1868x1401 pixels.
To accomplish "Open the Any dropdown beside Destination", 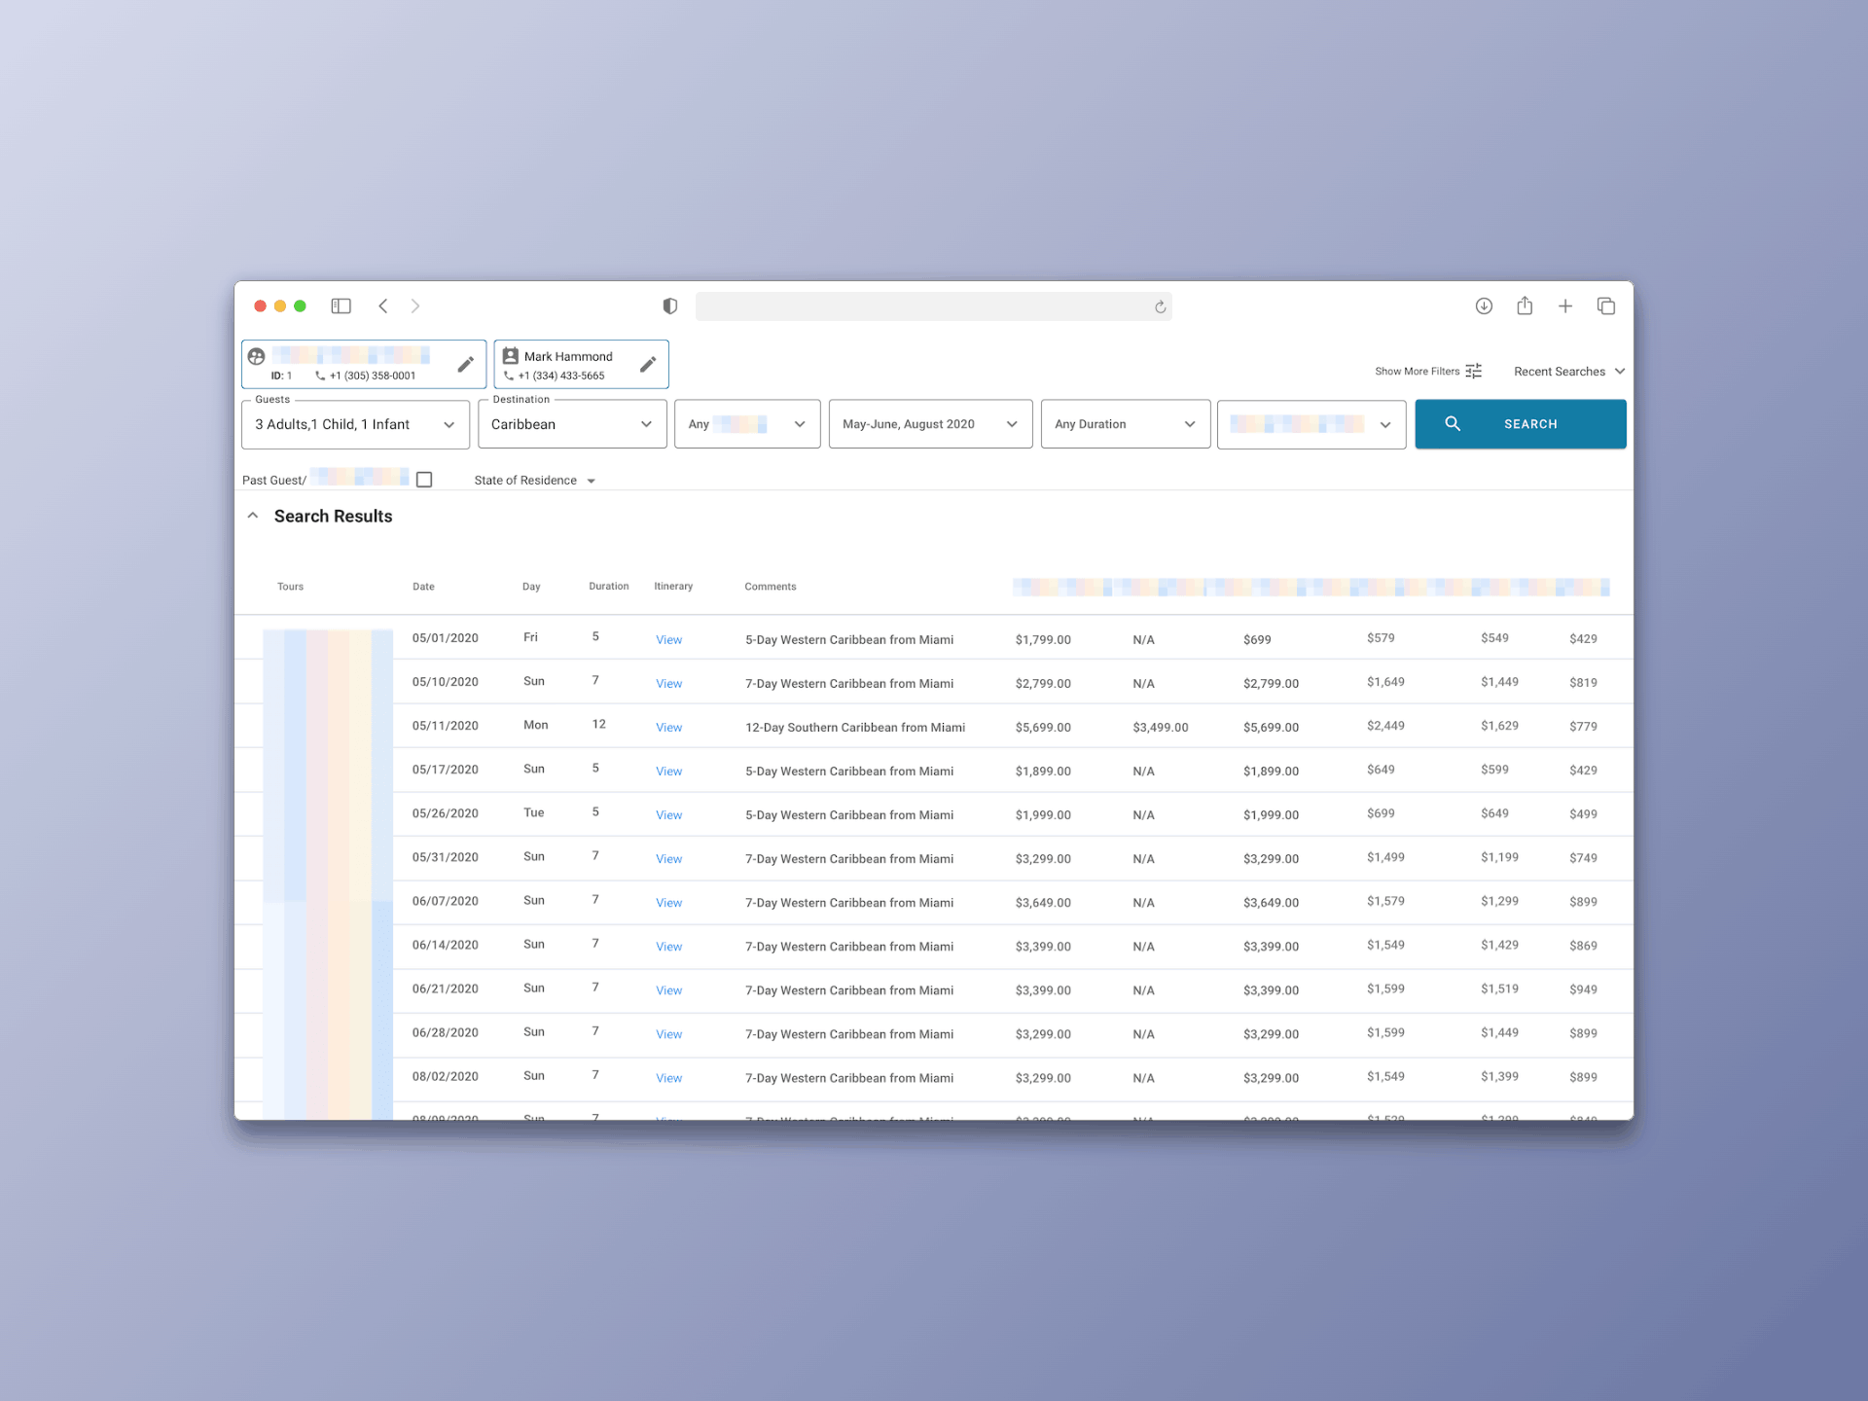I will click(747, 424).
